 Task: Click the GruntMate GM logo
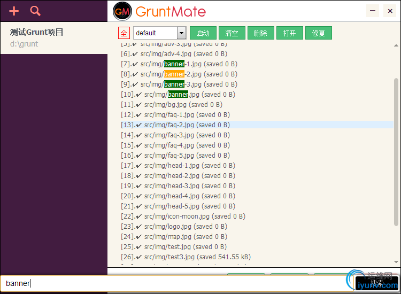click(122, 11)
